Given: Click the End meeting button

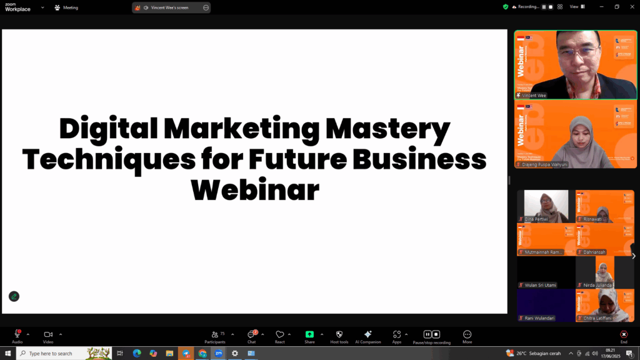Looking at the screenshot, I should pos(623,334).
